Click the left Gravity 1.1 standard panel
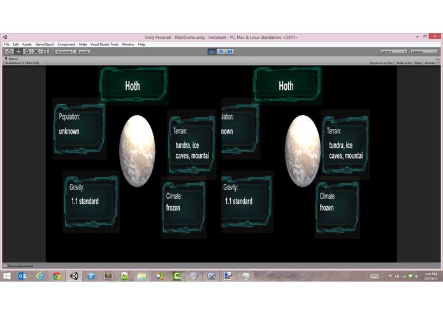Image resolution: width=443 pixels, height=314 pixels. point(91,201)
